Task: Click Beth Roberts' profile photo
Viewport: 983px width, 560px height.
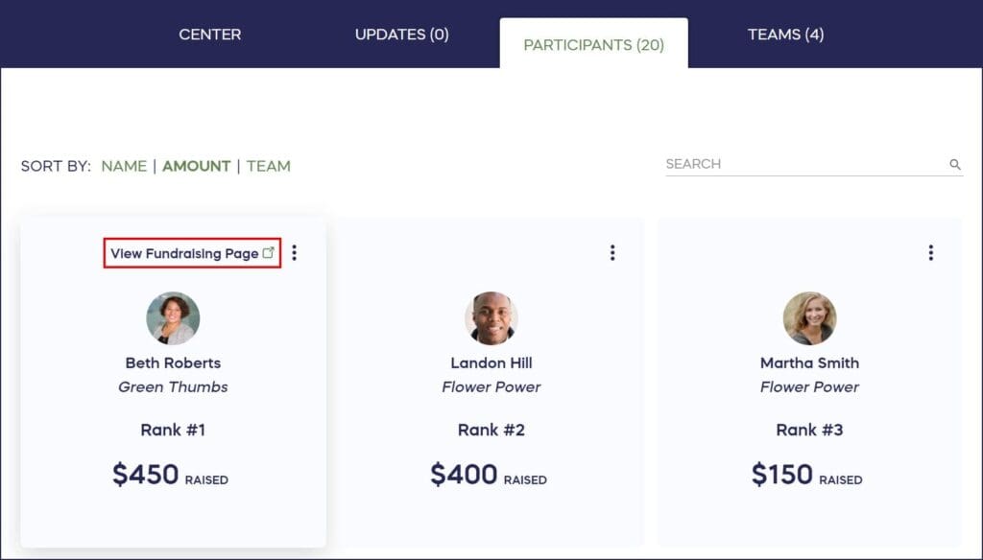Action: click(173, 318)
